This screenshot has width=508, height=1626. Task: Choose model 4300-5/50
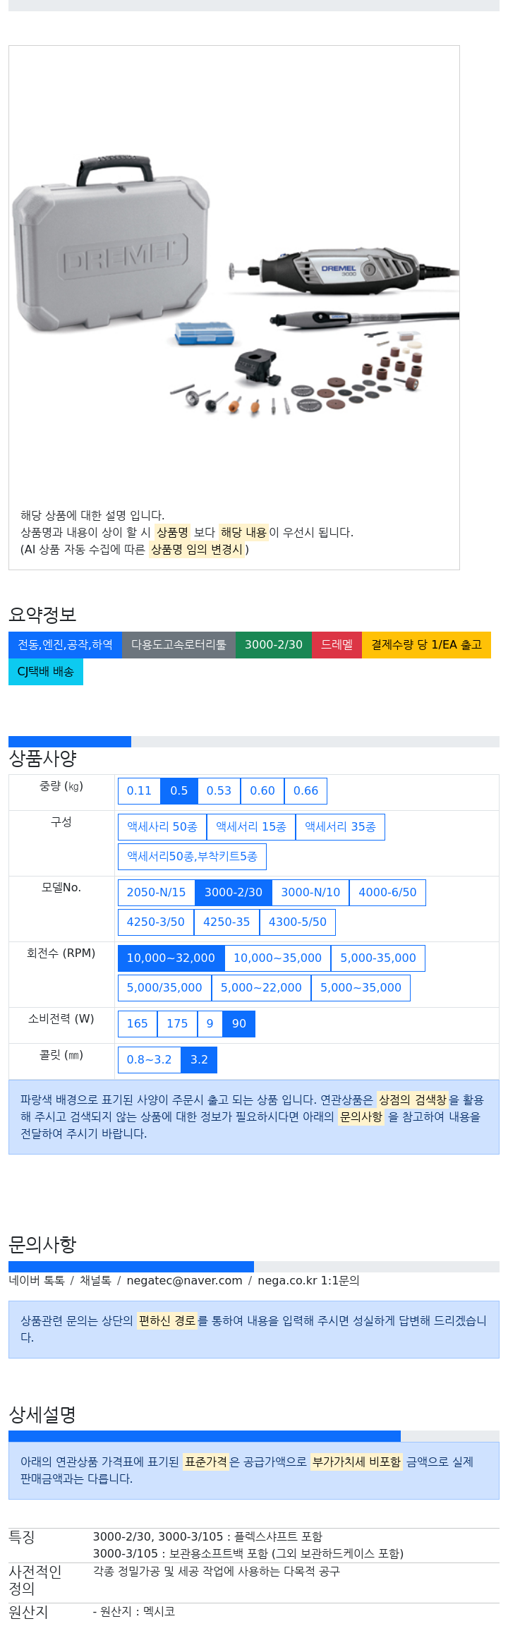pos(297,922)
